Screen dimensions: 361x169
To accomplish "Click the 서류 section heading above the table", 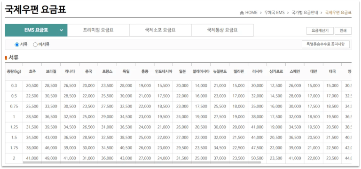I will (14, 58).
